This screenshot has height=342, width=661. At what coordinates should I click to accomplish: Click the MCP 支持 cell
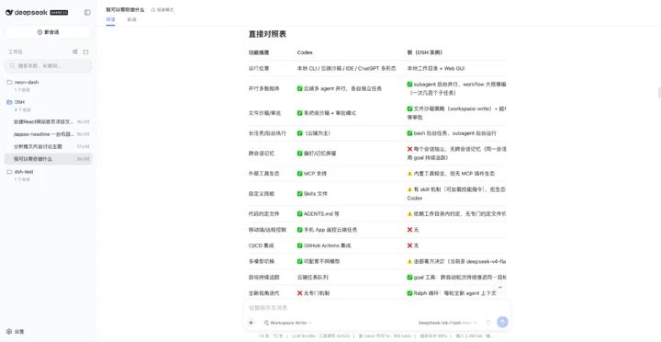(312, 174)
